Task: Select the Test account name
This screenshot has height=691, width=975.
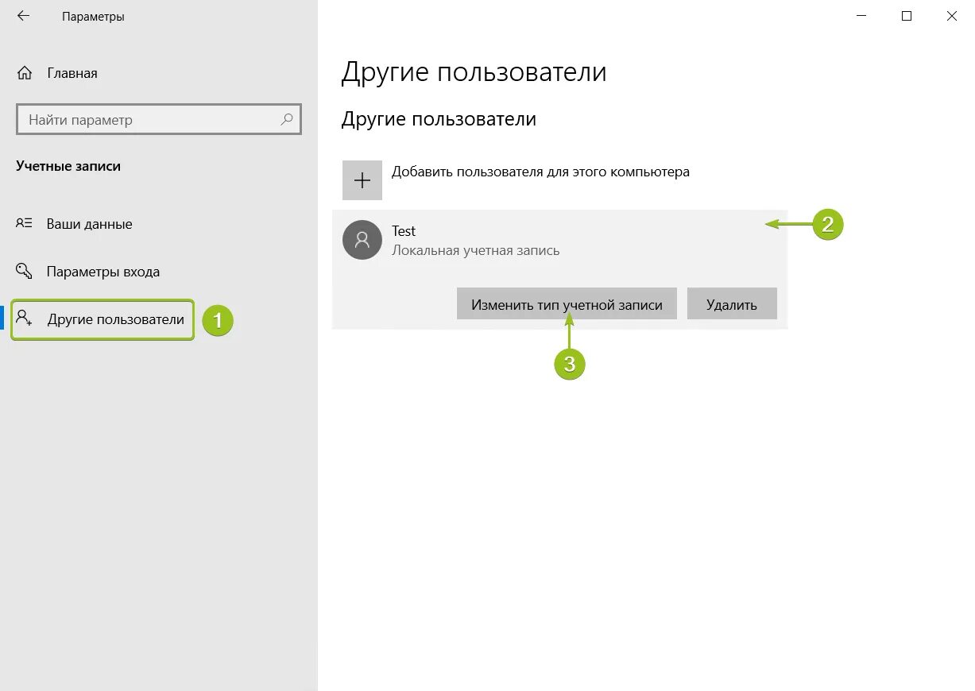Action: click(404, 231)
